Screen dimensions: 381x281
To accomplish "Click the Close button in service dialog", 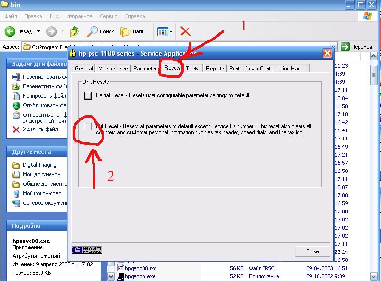I will (x=312, y=251).
